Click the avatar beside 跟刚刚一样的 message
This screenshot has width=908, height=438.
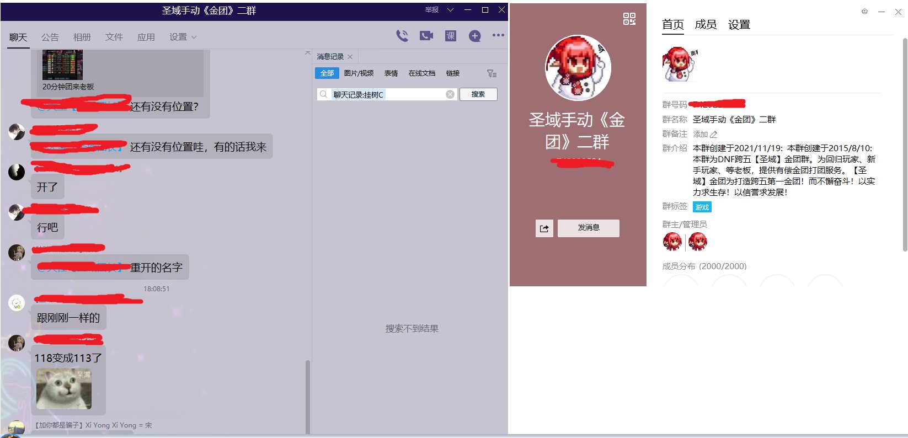coord(17,302)
